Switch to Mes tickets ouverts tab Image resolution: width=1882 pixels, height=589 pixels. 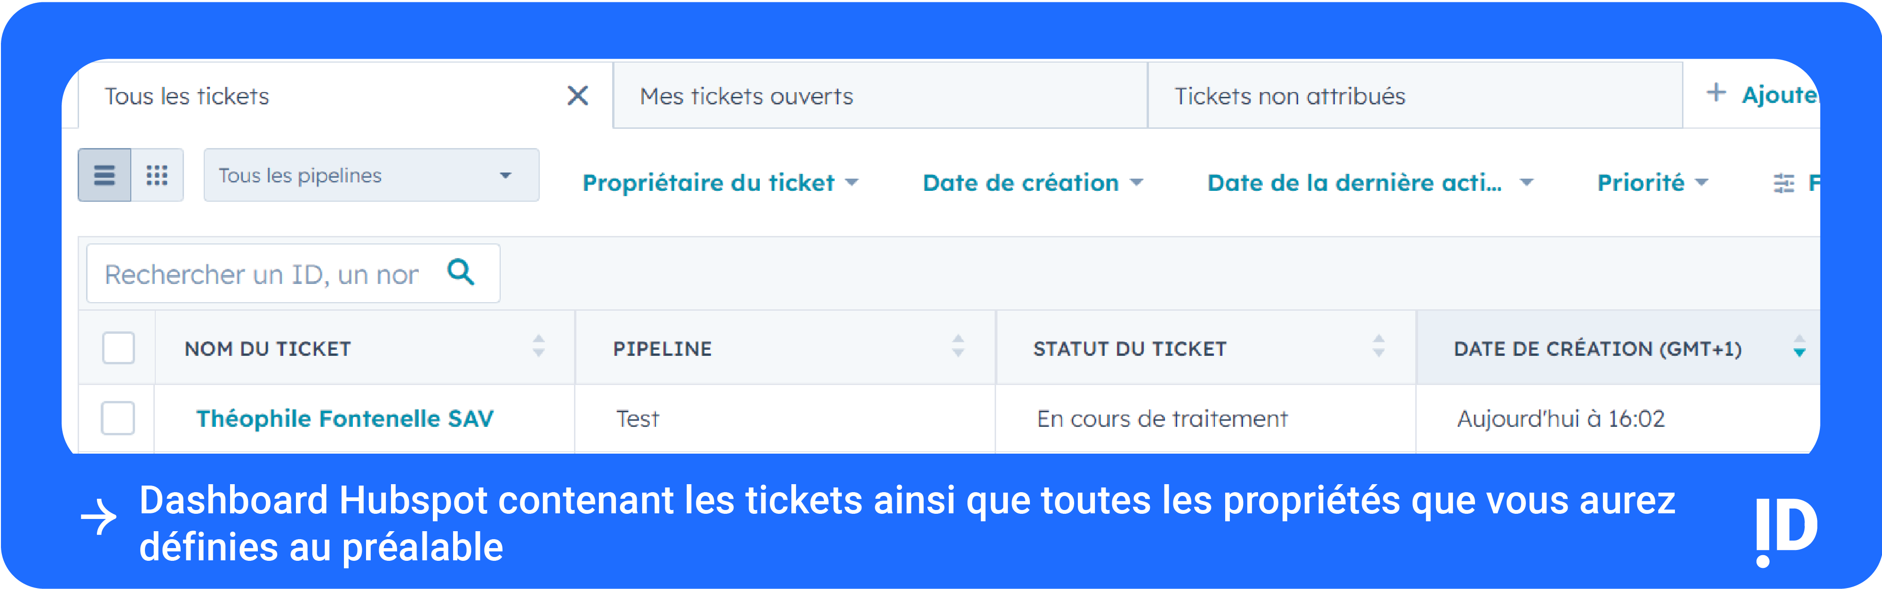(x=746, y=96)
